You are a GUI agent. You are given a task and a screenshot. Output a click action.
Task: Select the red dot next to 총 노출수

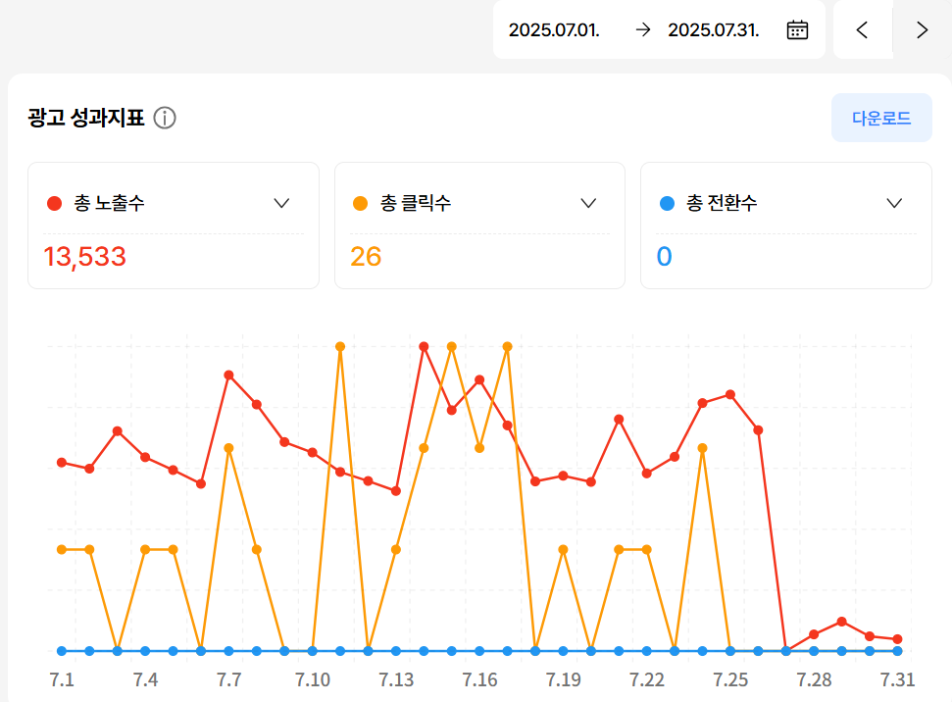point(55,203)
